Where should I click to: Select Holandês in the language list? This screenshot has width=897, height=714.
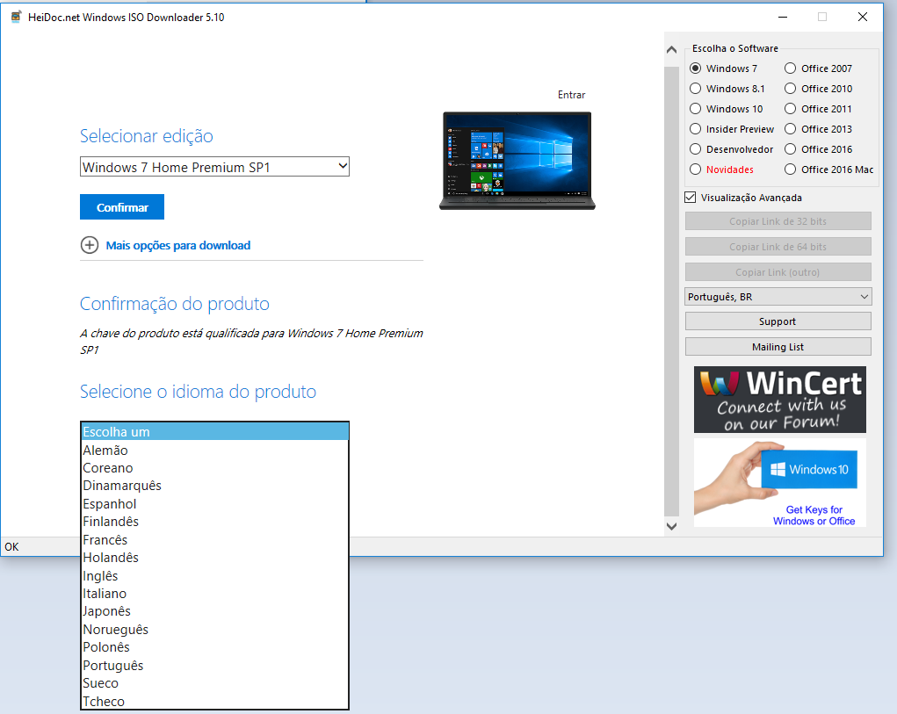click(x=214, y=558)
